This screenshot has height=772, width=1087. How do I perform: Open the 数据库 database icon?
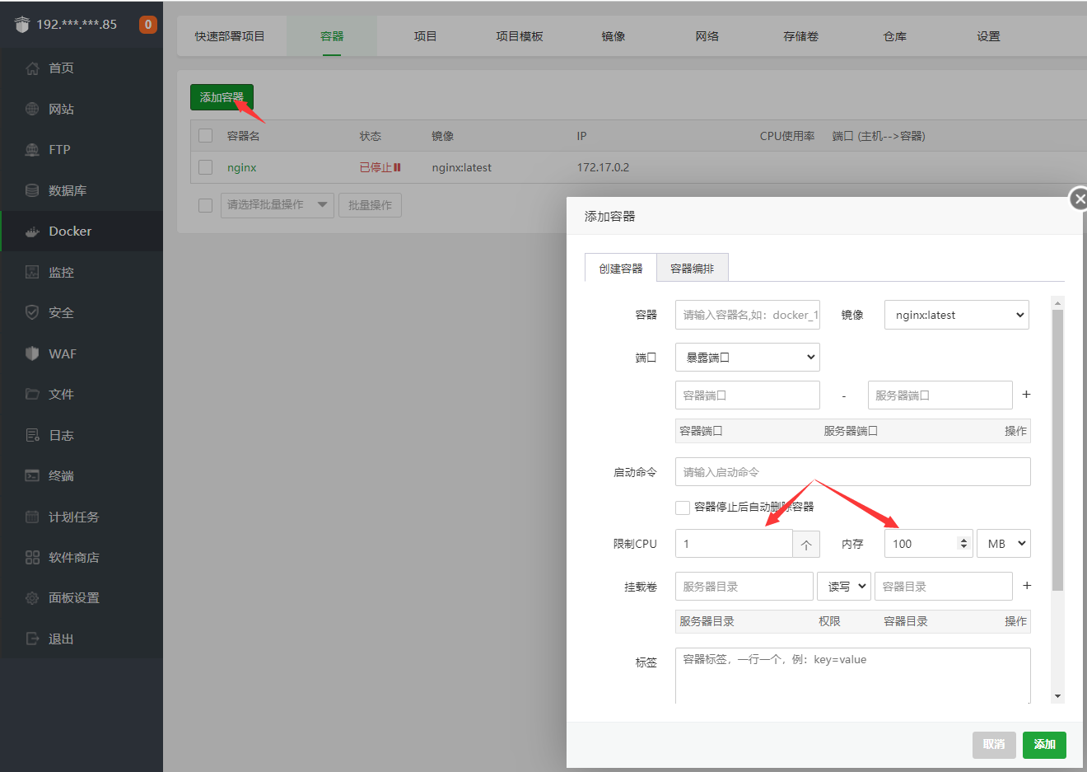coord(32,190)
